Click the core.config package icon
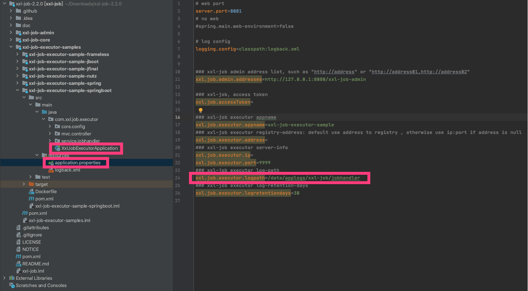Screen dimensions: 528x291 point(57,127)
